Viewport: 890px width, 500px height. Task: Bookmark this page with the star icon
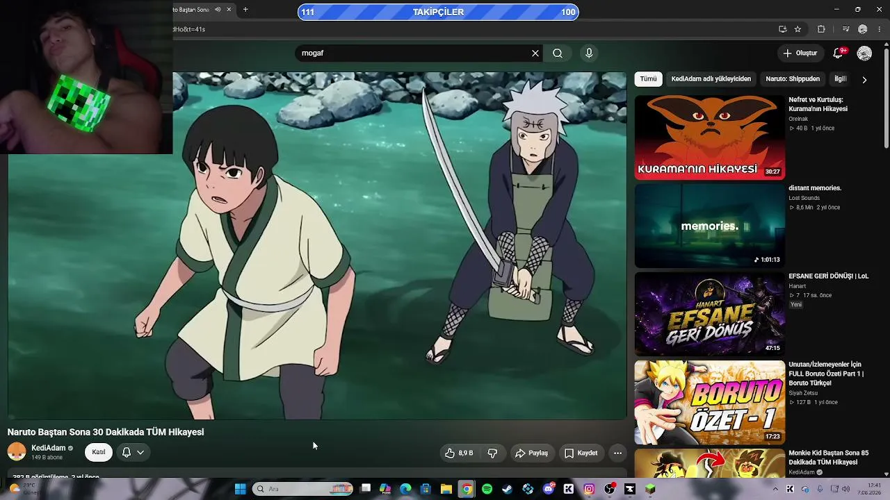(x=798, y=29)
